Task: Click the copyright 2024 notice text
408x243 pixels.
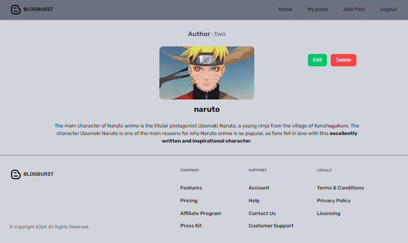Action: 49,227
